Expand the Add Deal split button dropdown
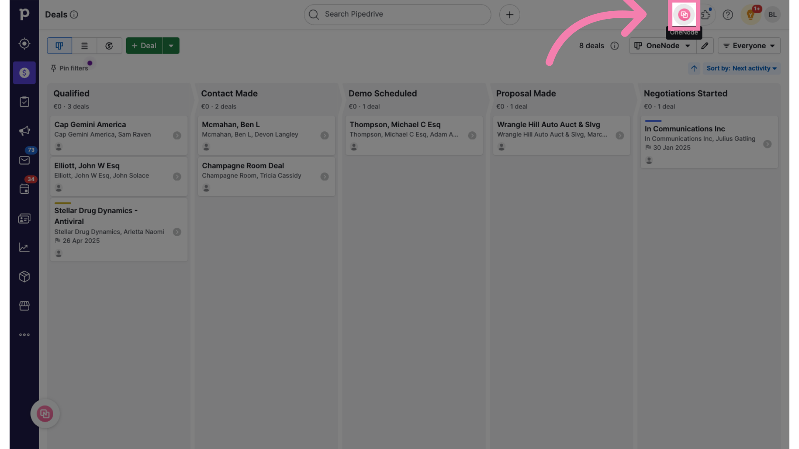This screenshot has width=799, height=449. pyautogui.click(x=171, y=45)
